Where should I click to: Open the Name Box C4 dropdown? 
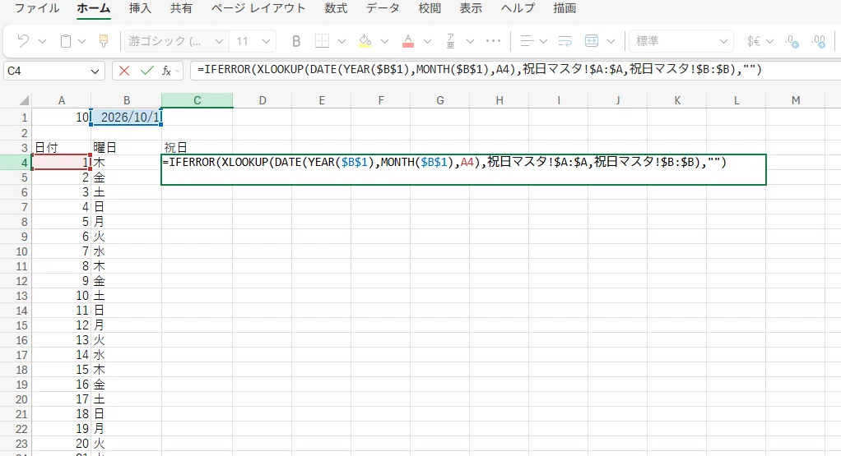pos(95,71)
